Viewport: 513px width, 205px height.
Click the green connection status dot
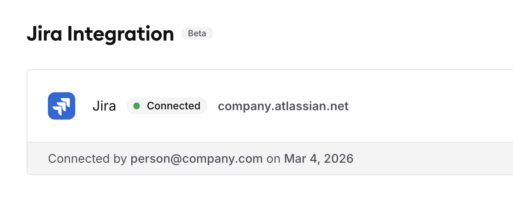coord(137,106)
